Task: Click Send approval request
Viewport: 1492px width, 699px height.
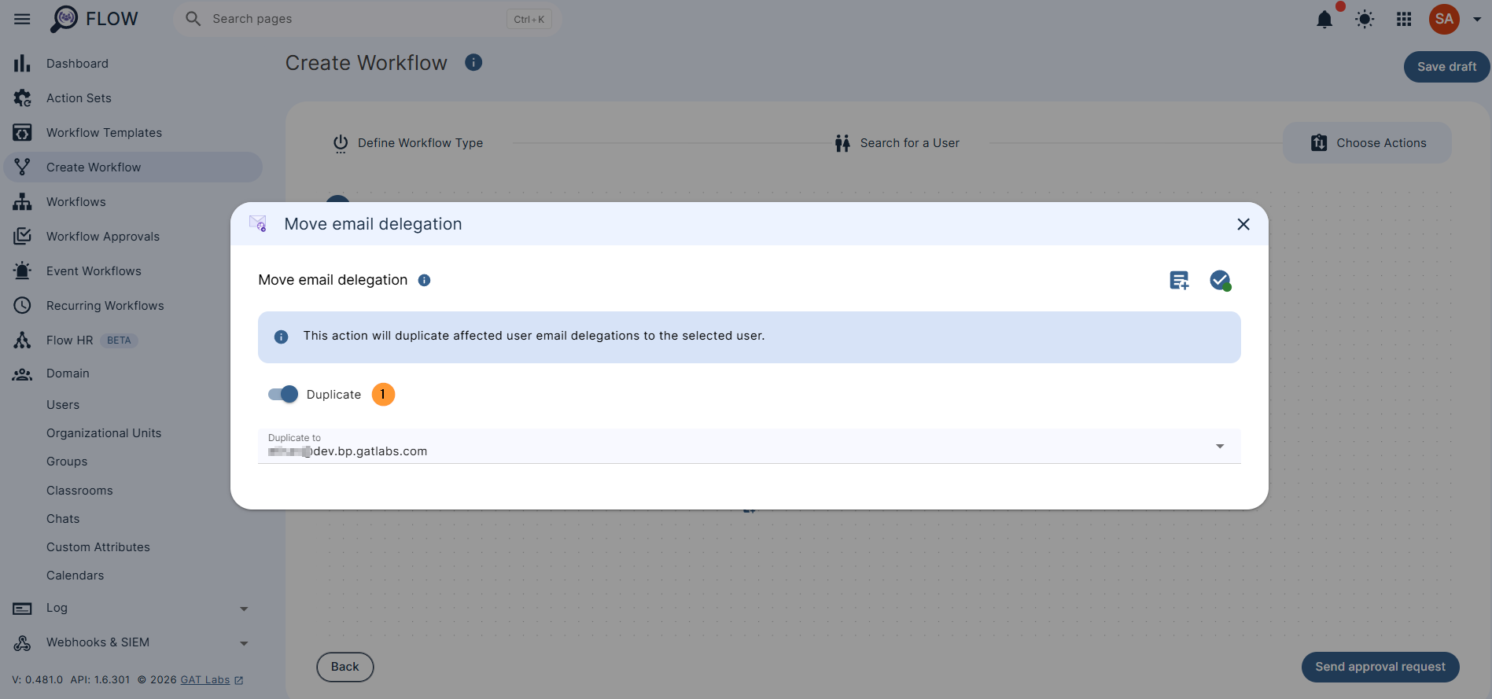Action: coord(1380,667)
